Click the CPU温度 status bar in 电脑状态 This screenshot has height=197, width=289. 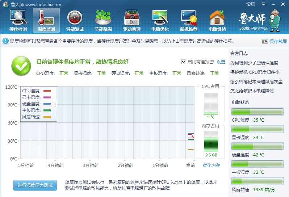coord(257,112)
